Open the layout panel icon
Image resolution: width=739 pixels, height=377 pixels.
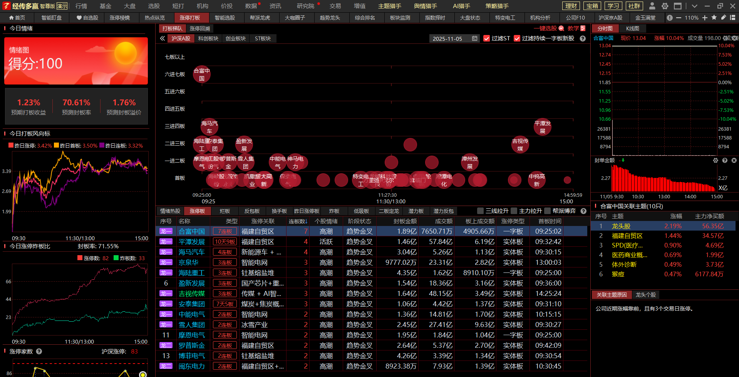click(x=732, y=18)
